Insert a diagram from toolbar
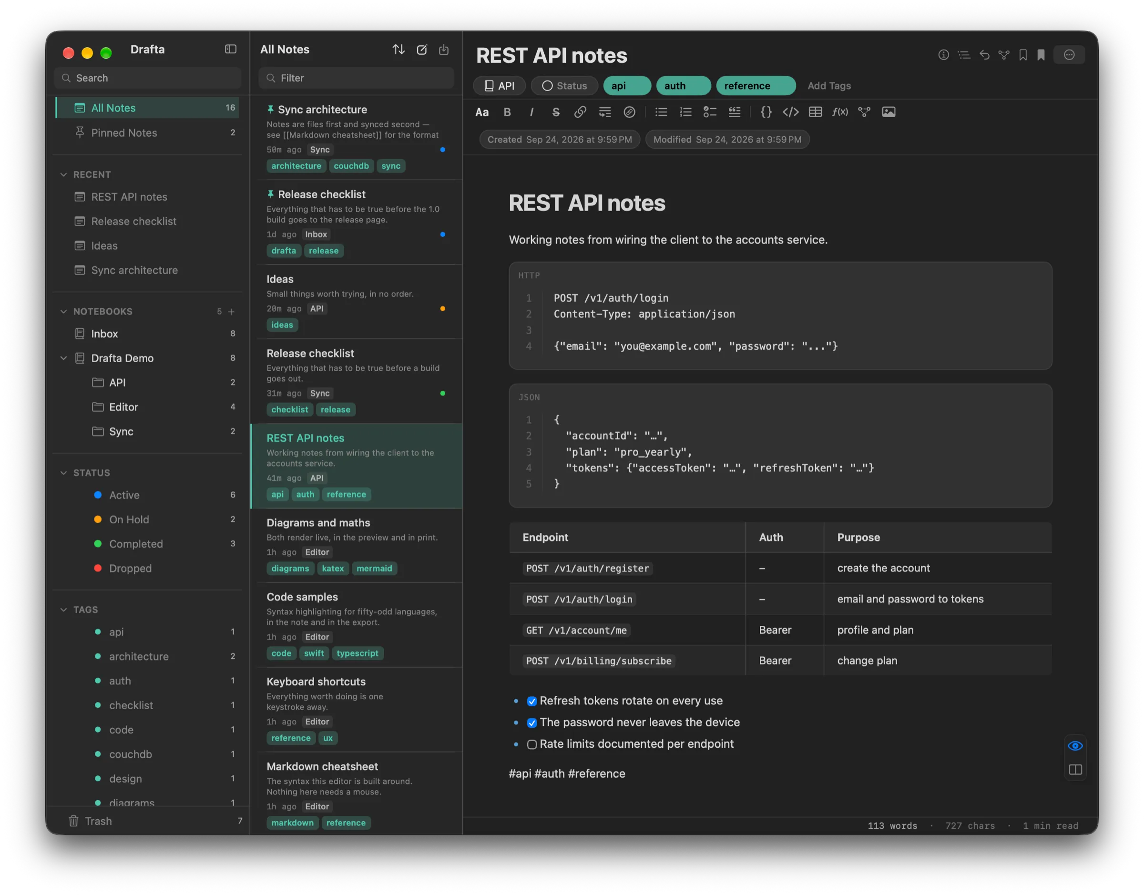 [x=864, y=112]
